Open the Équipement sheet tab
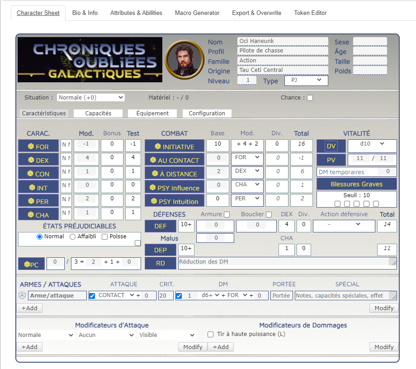 point(152,113)
